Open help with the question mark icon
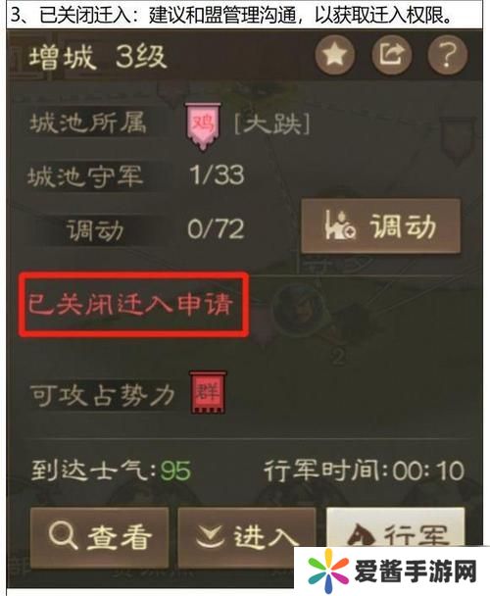The image size is (490, 596). point(448,55)
